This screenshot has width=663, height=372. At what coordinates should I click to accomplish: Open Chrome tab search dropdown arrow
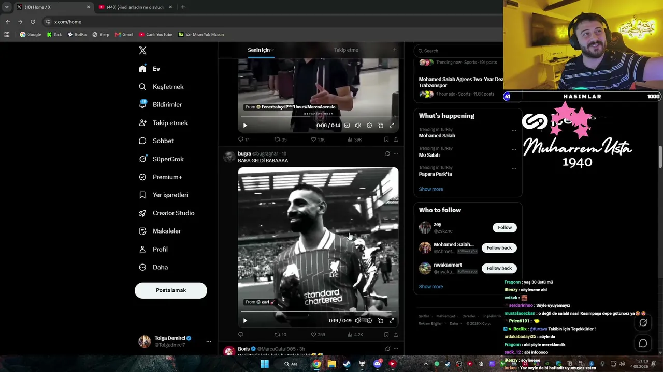[7, 7]
